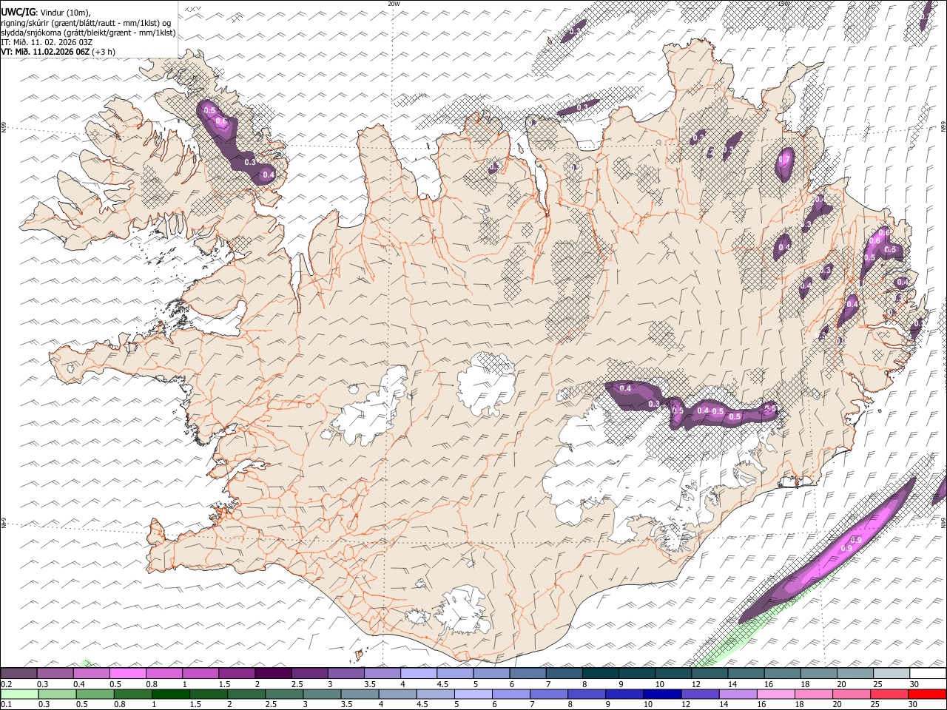Click the 6 swatch on the blue rain scale

(512, 694)
